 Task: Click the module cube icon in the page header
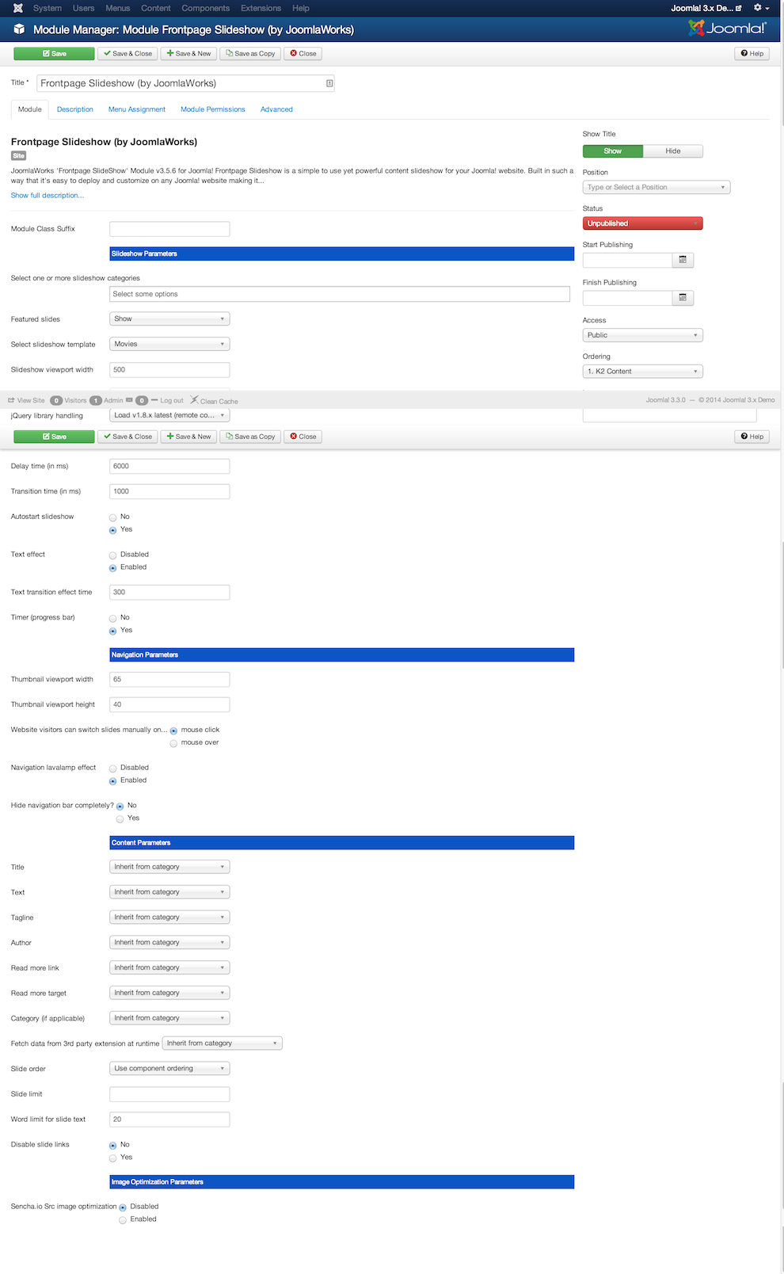(x=20, y=29)
